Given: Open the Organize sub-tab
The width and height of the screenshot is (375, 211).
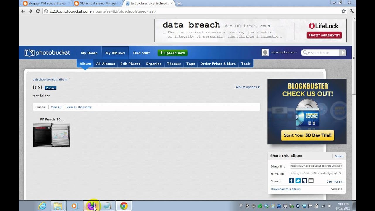Looking at the screenshot, I should click(x=154, y=64).
